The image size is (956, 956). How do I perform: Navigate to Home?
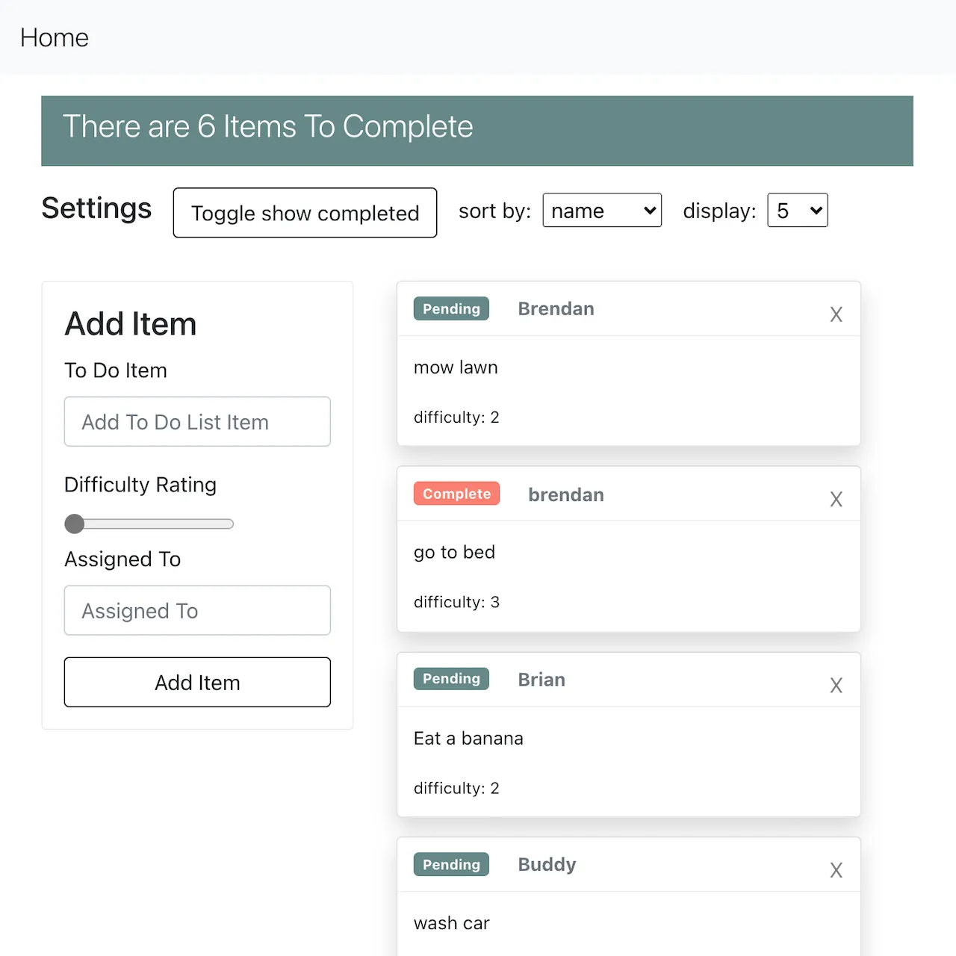53,37
